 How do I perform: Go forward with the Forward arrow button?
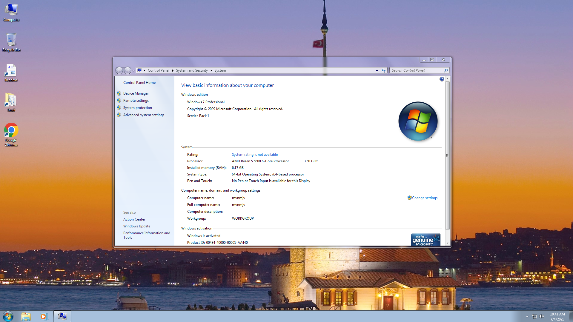coord(127,70)
